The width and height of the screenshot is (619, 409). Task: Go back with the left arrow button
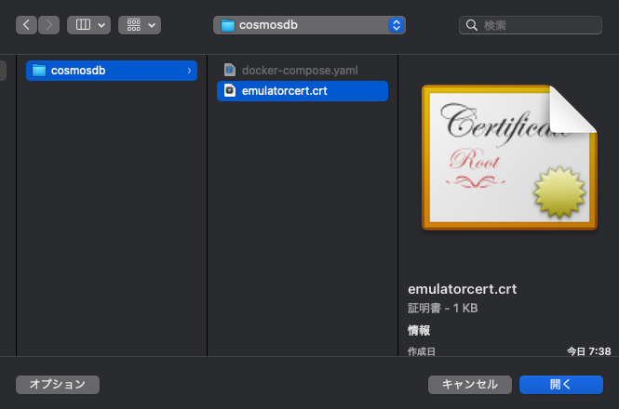[26, 25]
